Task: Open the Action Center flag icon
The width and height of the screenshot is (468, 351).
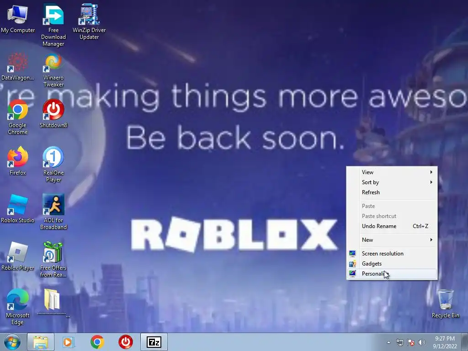Action: pyautogui.click(x=411, y=342)
